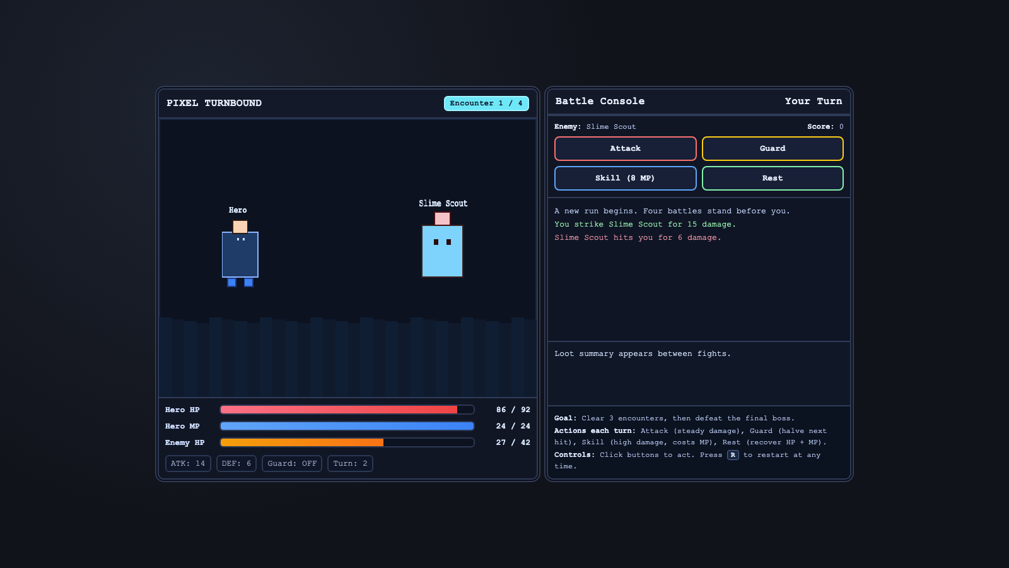Screen dimensions: 1009x568
Task: Click the 'Hero MP' row label
Action: [182, 427]
